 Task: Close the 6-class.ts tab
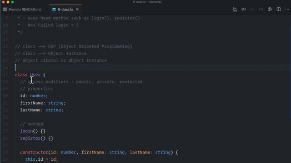pos(77,9)
